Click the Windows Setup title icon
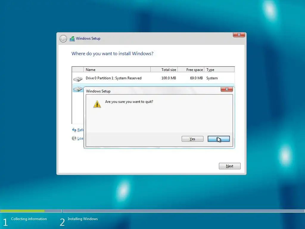Screen dimensions: 305x229 72,39
